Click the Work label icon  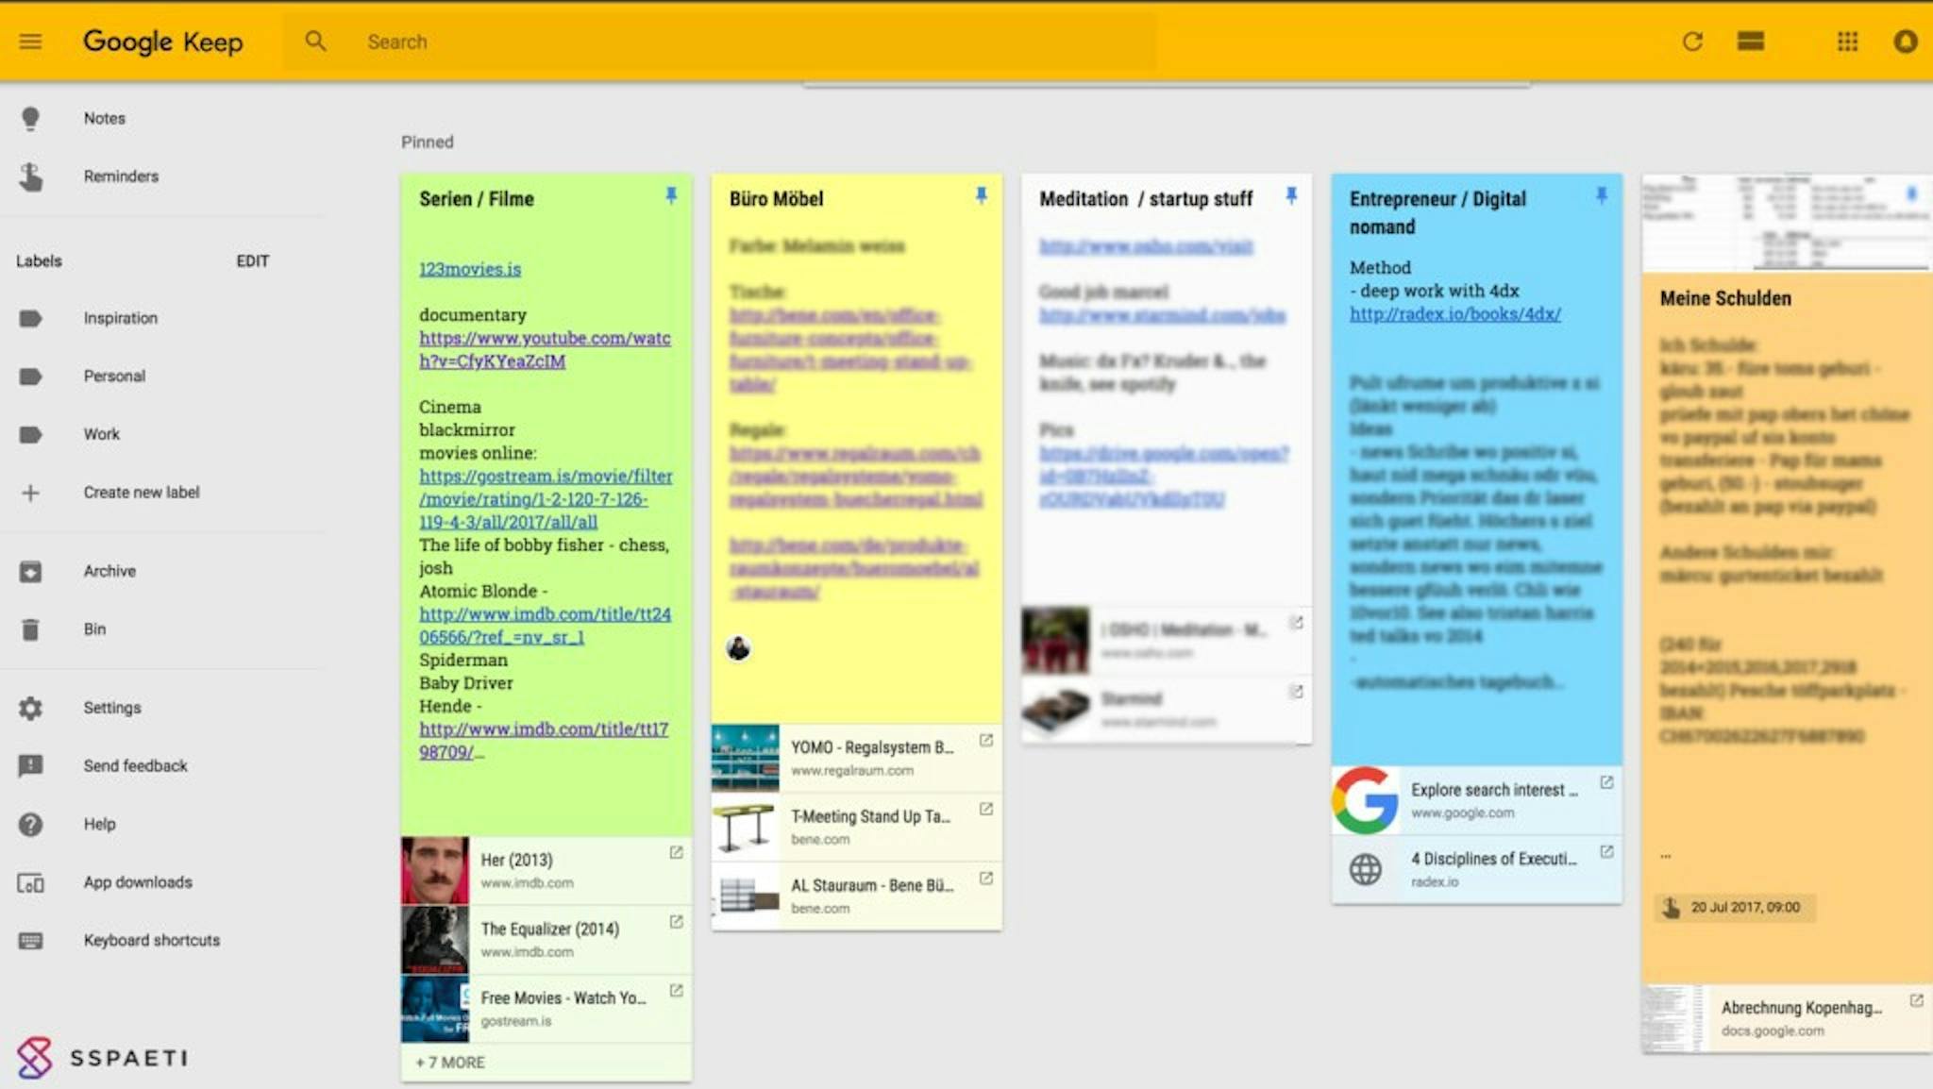[30, 434]
